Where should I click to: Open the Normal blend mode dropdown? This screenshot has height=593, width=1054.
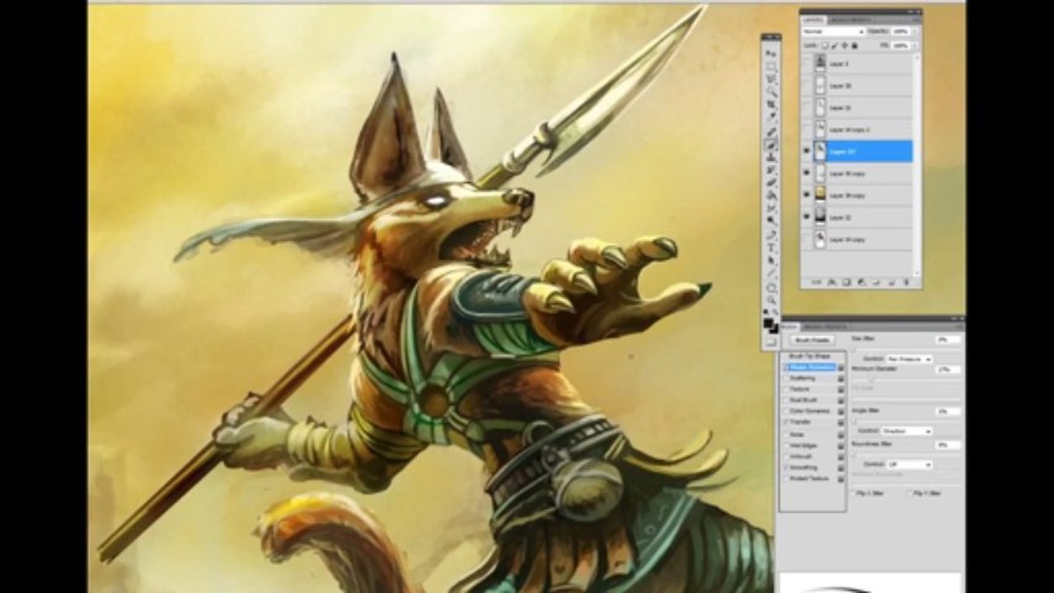click(x=834, y=31)
